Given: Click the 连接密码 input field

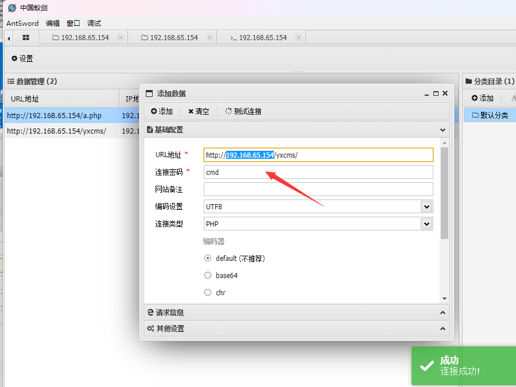Looking at the screenshot, I should [x=318, y=172].
